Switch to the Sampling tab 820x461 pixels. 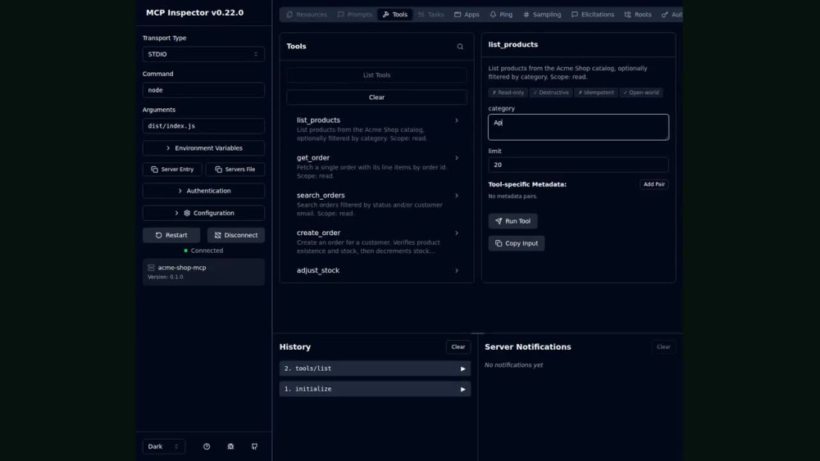tap(542, 15)
